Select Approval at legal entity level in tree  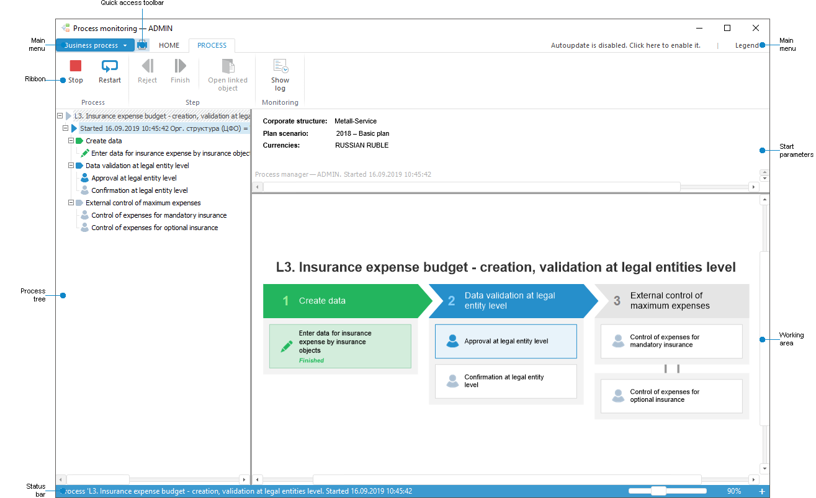[134, 178]
